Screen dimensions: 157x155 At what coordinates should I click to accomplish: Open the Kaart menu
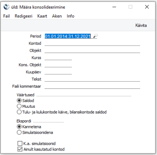pyautogui.click(x=42, y=16)
